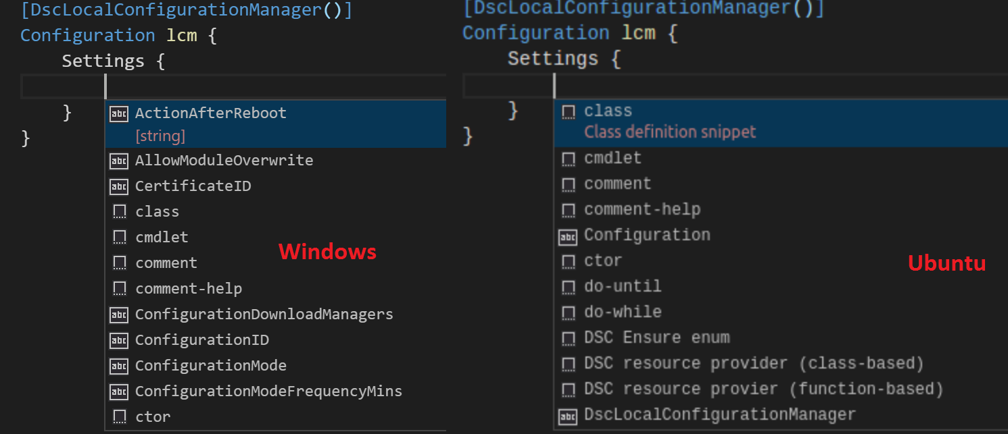1008x434 pixels.
Task: Click the snippet icon beside do-until
Action: click(x=569, y=287)
